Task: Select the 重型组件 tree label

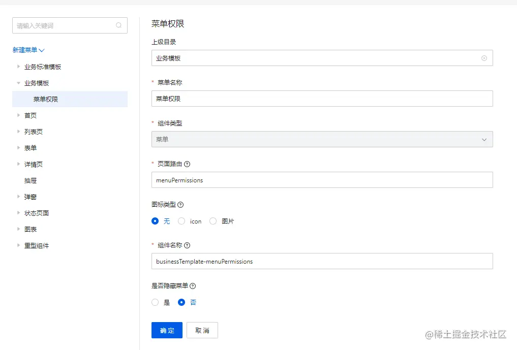Action: [37, 245]
